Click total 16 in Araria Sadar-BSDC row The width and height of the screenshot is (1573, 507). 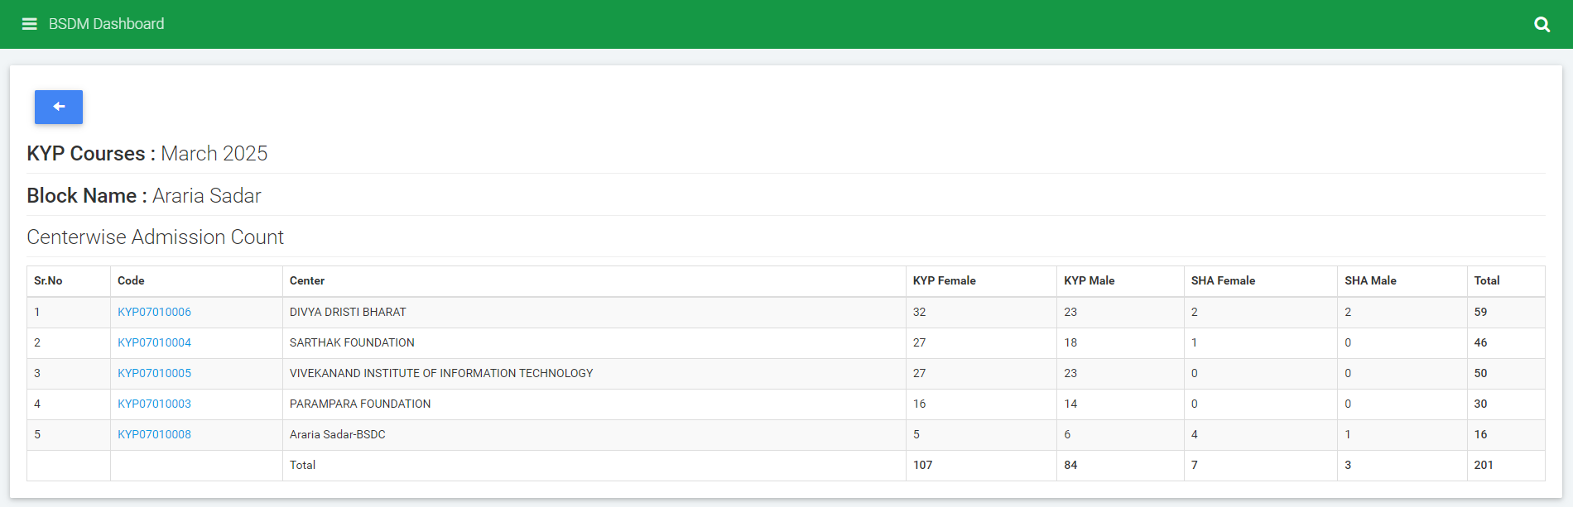coord(1480,434)
